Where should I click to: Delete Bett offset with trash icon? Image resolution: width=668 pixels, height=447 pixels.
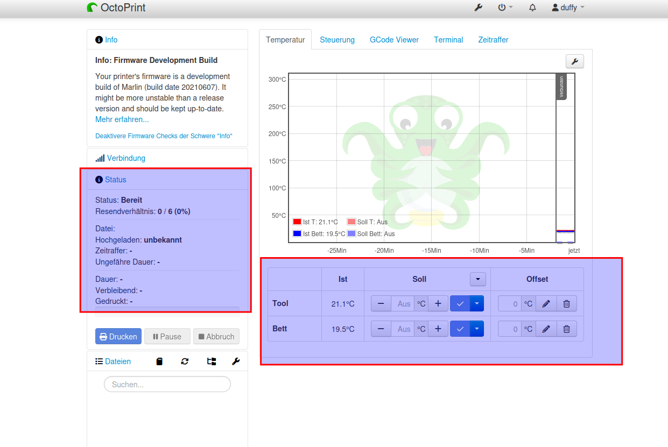pos(566,329)
